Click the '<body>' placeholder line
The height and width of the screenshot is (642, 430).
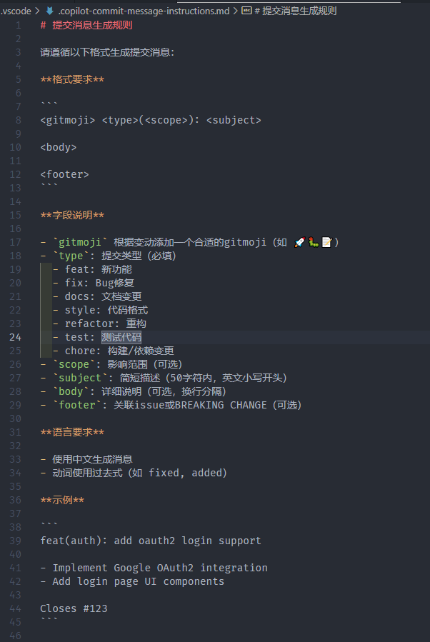pos(58,147)
